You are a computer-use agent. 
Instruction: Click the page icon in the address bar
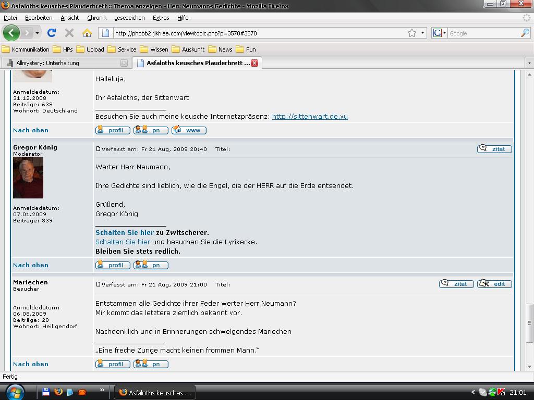[x=105, y=33]
